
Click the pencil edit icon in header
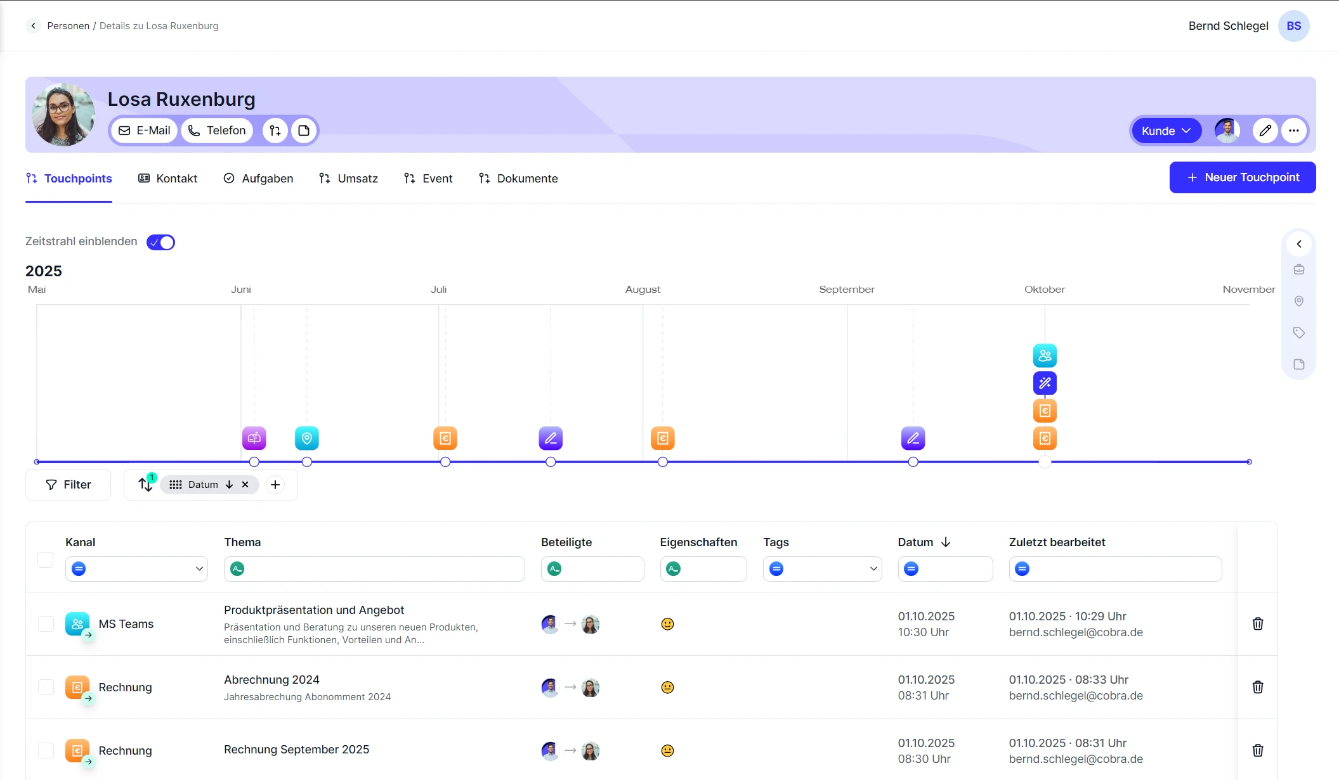pyautogui.click(x=1265, y=131)
